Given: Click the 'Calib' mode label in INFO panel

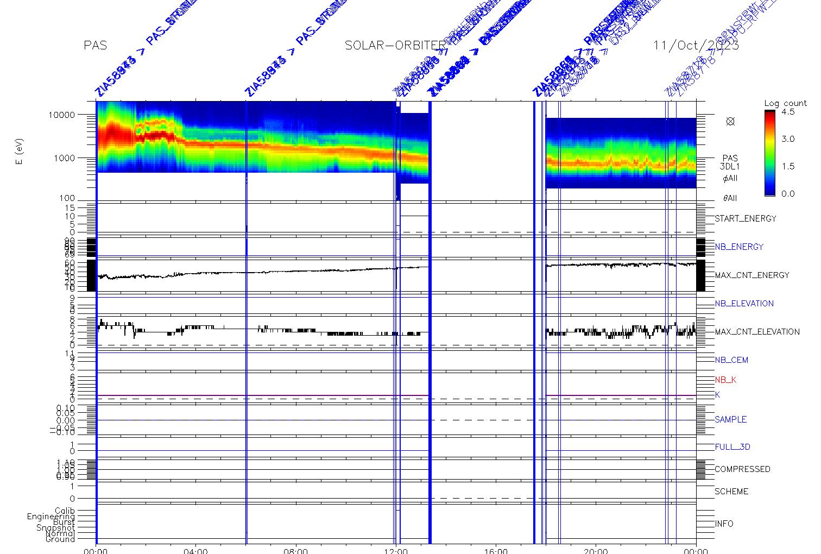Looking at the screenshot, I should 65,511.
